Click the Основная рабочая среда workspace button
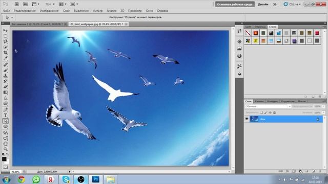This screenshot has width=328, height=184. [x=235, y=4]
